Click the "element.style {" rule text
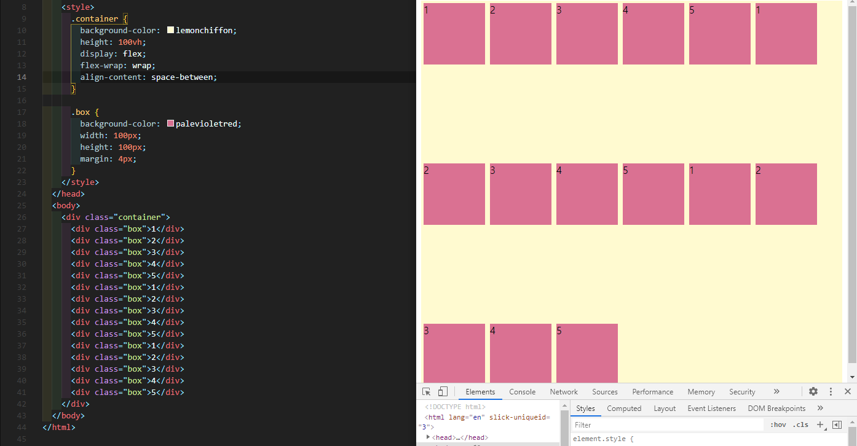The width and height of the screenshot is (857, 446). (x=602, y=439)
